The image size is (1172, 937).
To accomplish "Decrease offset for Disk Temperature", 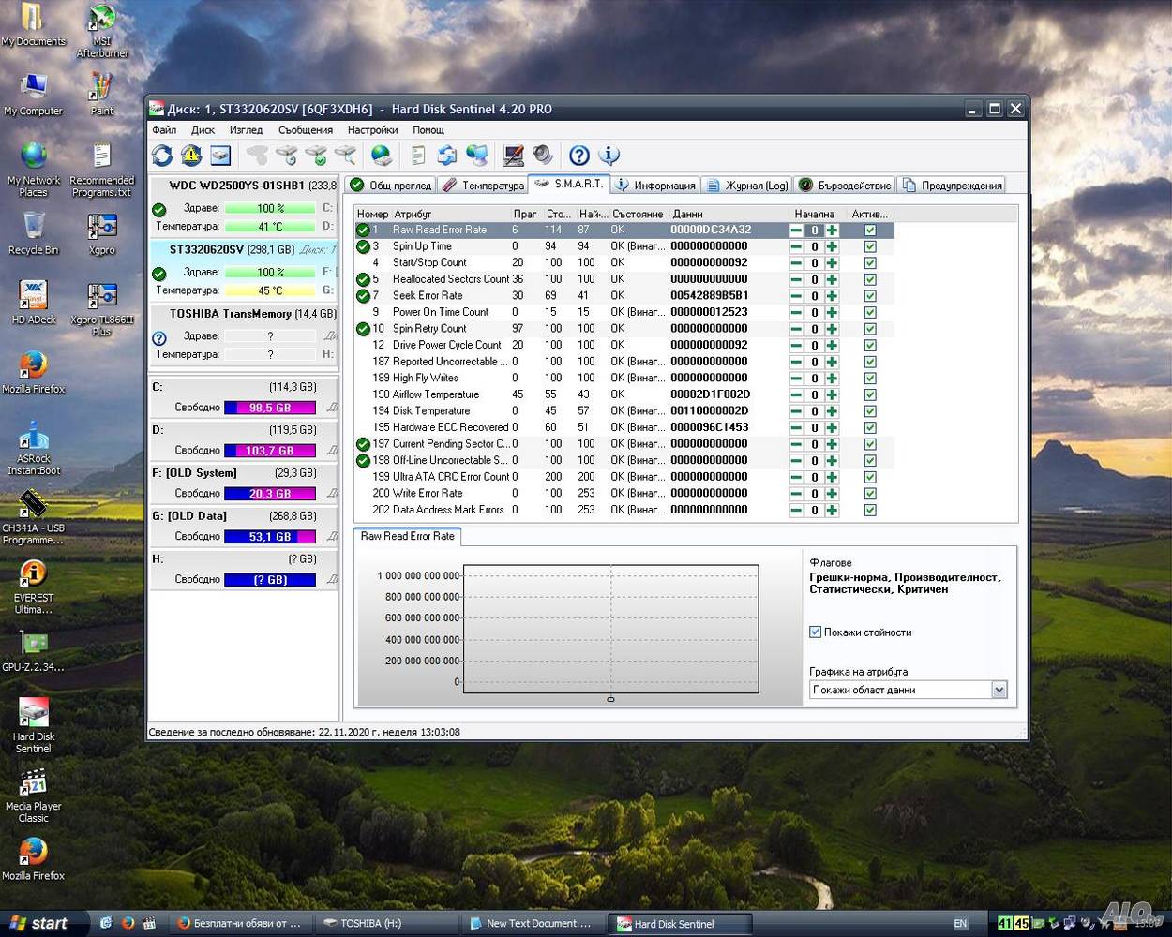I will click(796, 411).
